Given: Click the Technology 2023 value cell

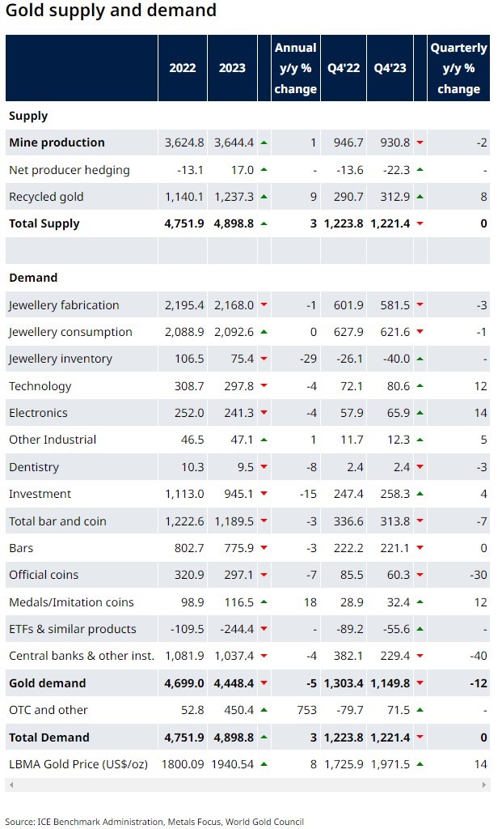Looking at the screenshot, I should (232, 386).
